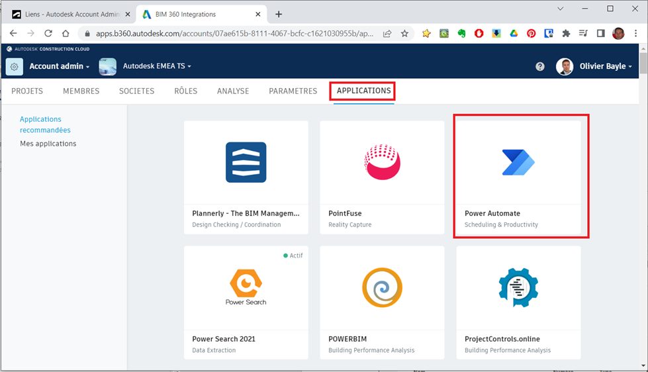
Task: Bookmark this page with the star outline icon
Action: point(404,34)
